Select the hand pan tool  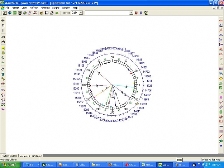pyautogui.click(x=3, y=25)
